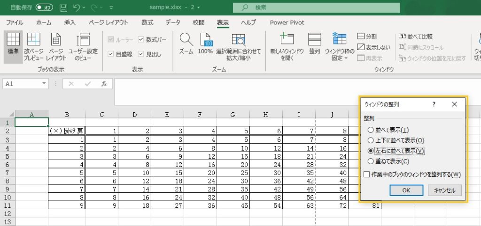The image size is (481, 226).
Task: Click the 100% zoom icon
Action: [x=205, y=40]
